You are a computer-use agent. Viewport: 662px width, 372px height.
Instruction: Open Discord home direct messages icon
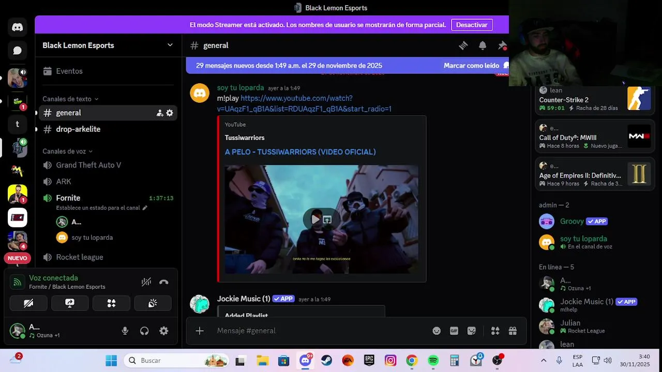(x=17, y=27)
